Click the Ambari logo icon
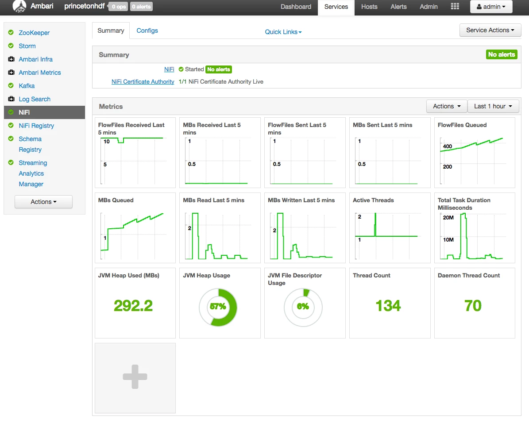Viewport: 529px width, 423px height. (x=19, y=6)
